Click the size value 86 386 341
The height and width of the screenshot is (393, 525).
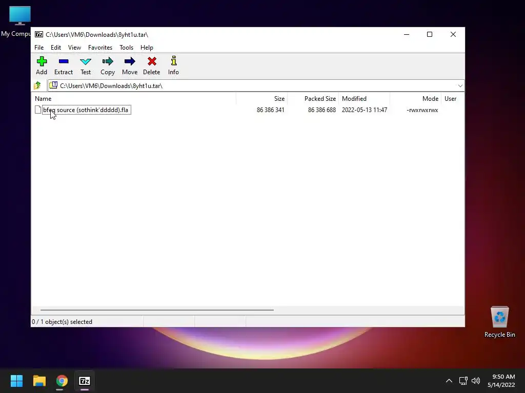coord(271,110)
